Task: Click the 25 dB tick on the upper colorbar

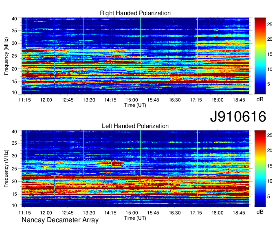Action: (x=270, y=24)
